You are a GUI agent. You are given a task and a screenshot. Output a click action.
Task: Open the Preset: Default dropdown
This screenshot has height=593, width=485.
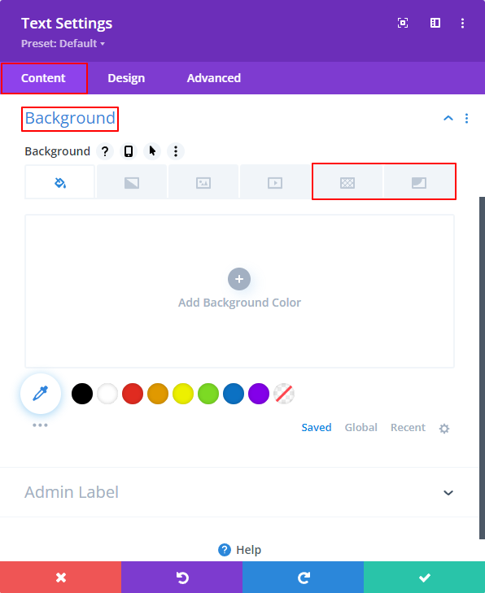[63, 43]
